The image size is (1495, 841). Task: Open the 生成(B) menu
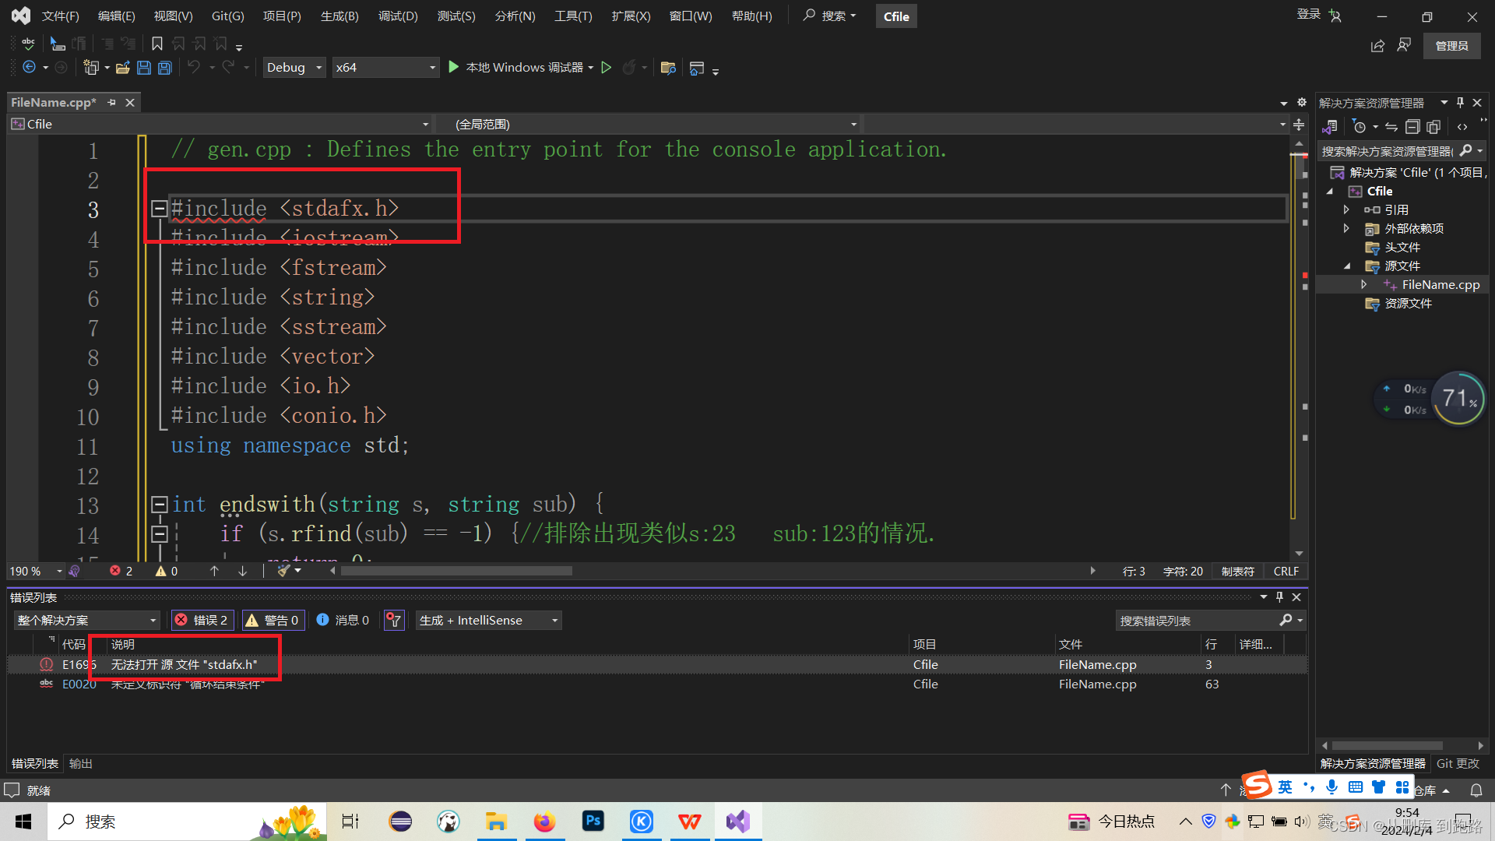pos(339,16)
